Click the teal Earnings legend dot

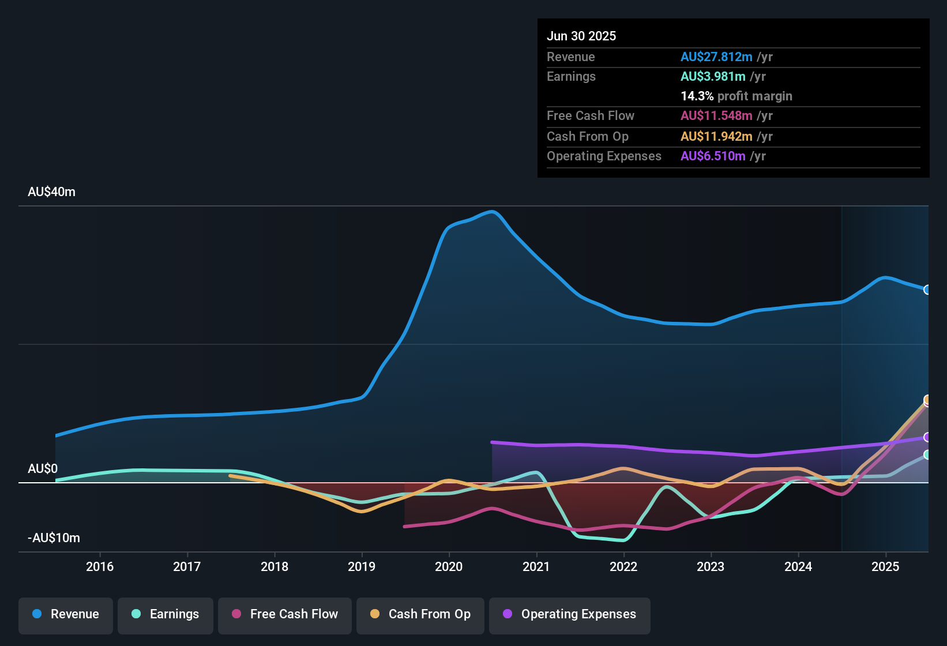[x=136, y=614]
